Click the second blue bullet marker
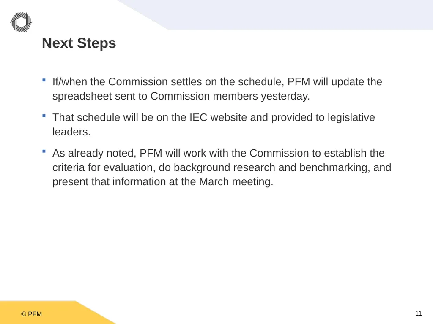This screenshot has height=324, width=433. click(x=44, y=116)
